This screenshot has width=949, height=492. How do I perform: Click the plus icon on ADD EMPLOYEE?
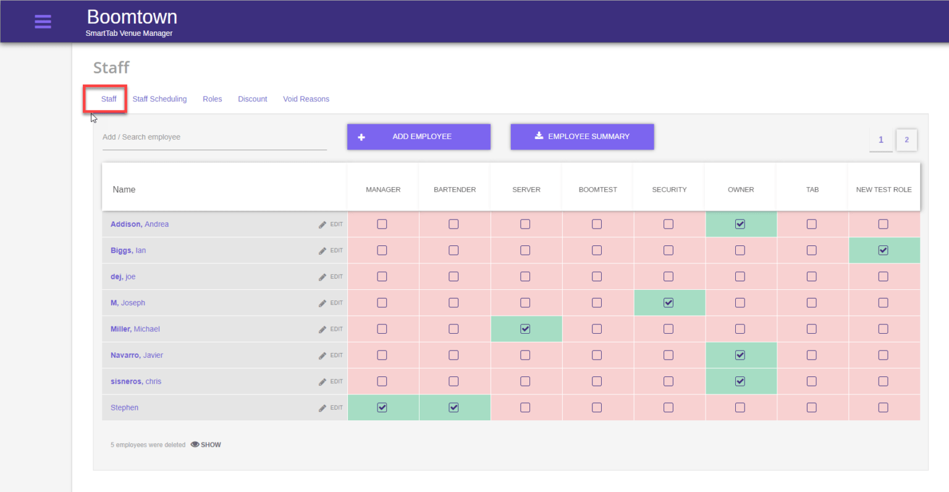tap(361, 137)
